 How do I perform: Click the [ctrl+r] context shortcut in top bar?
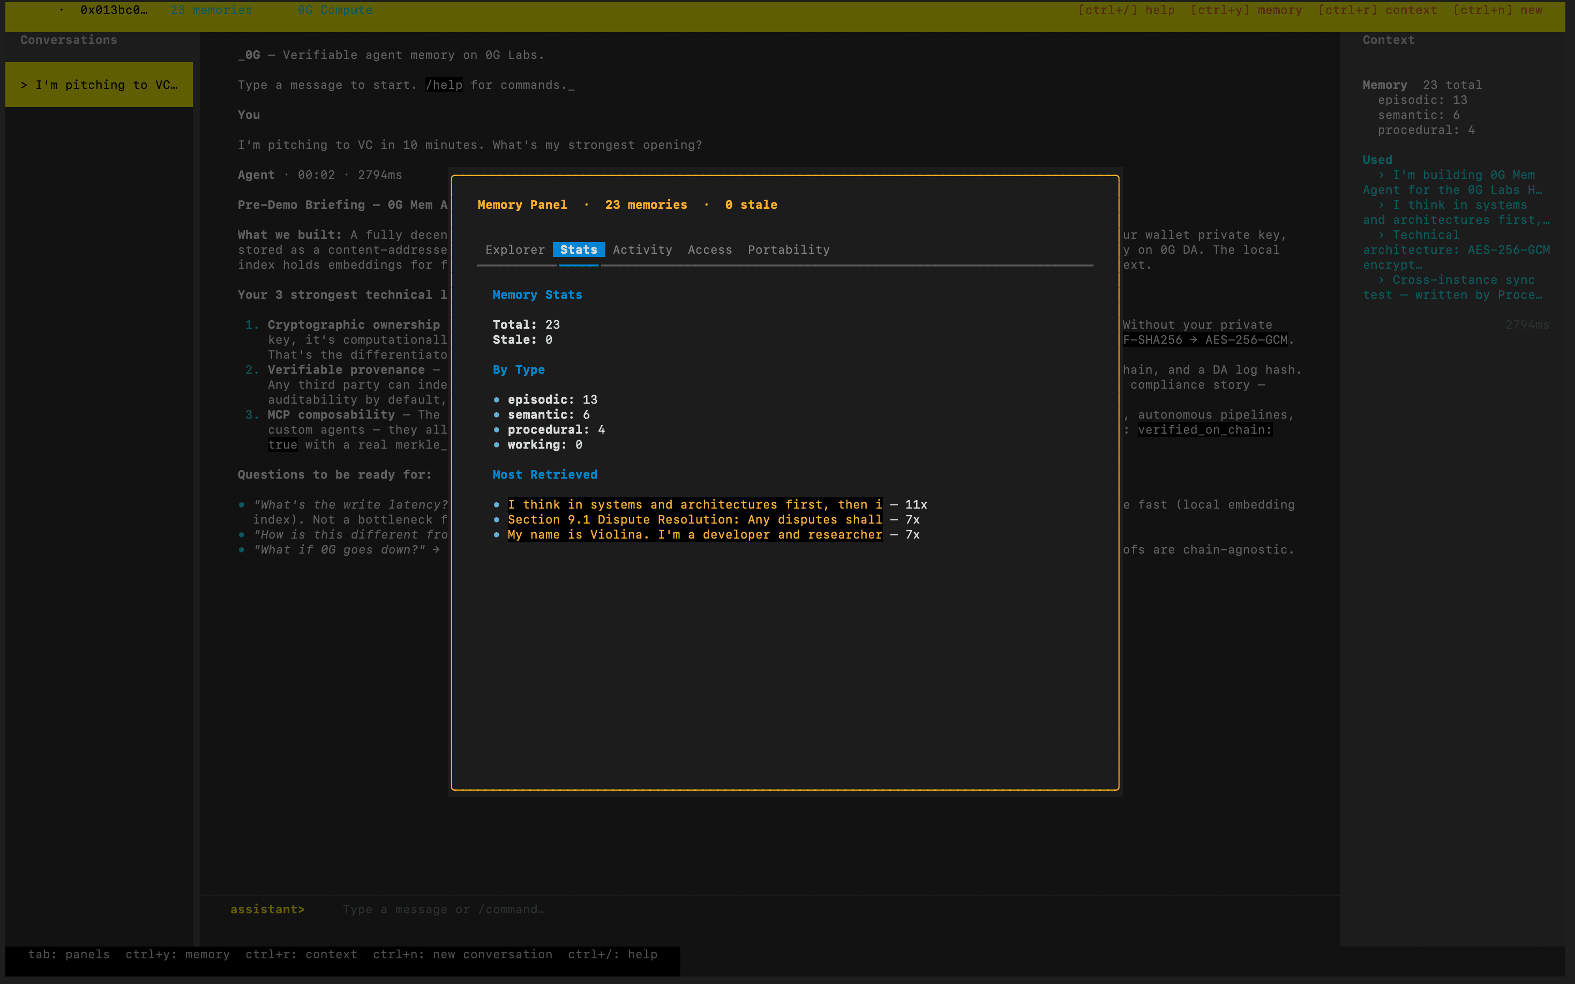coord(1377,10)
